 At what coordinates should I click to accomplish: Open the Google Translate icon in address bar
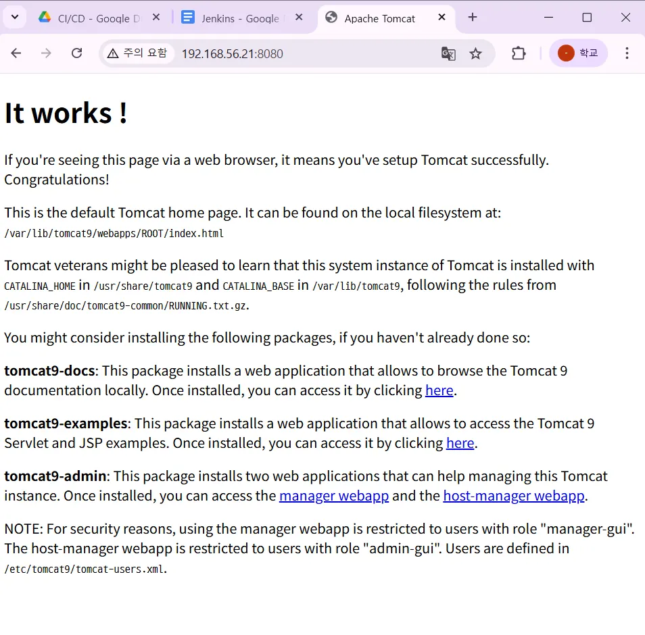pos(448,53)
